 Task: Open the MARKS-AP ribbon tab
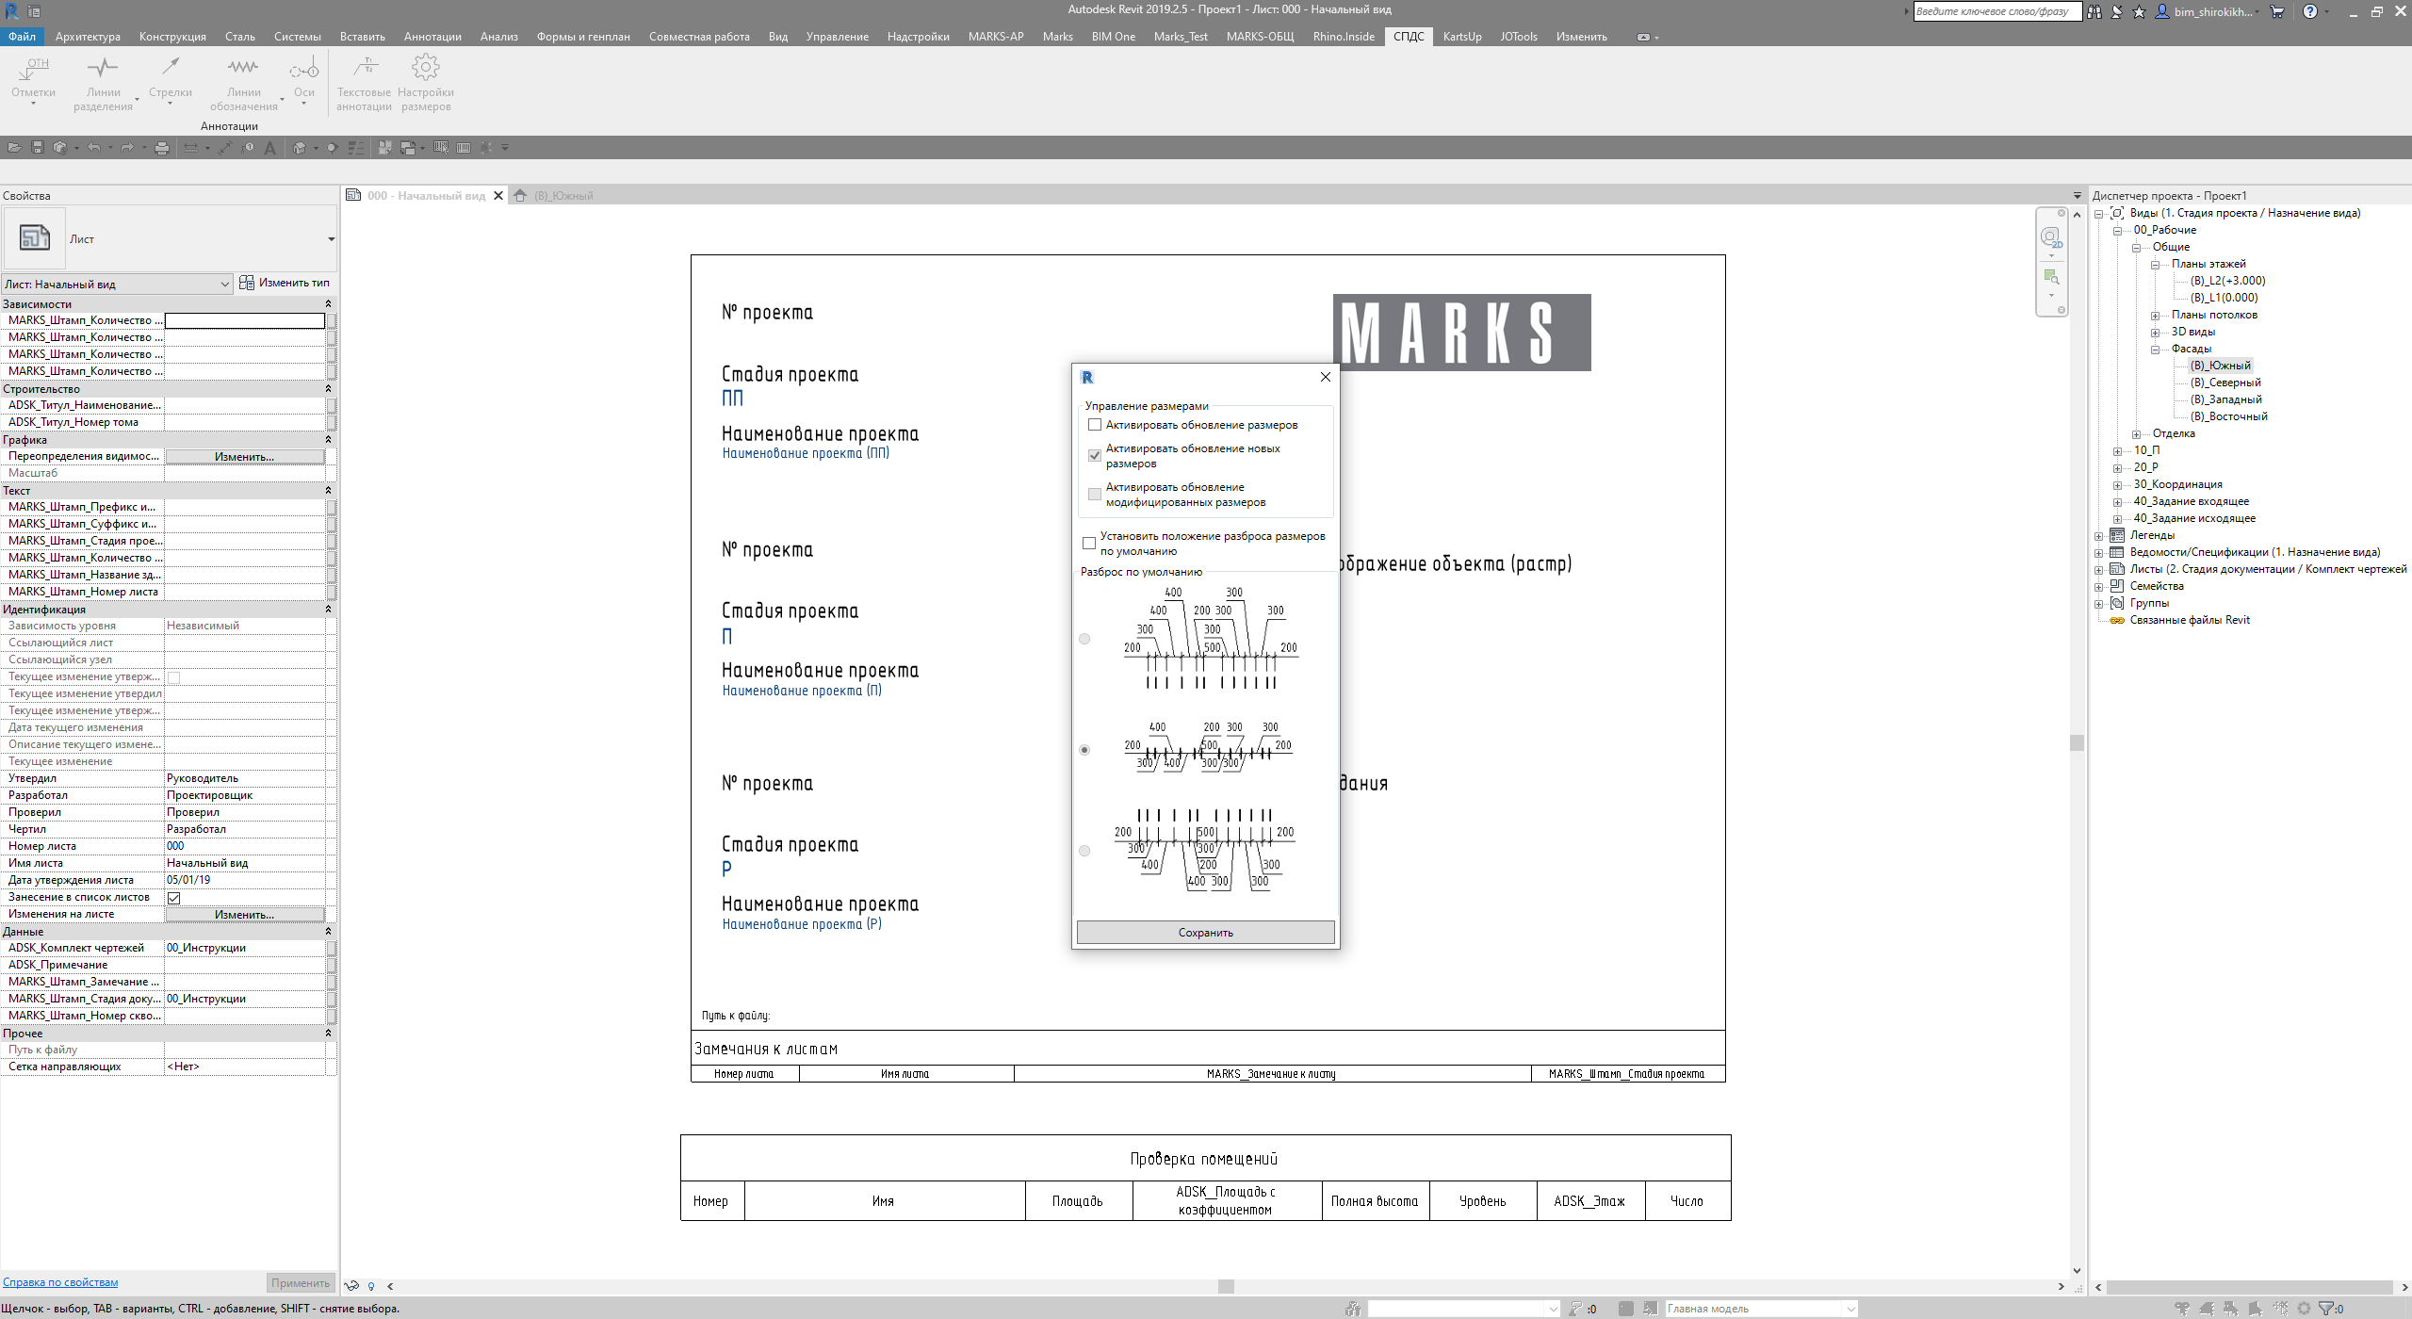pyautogui.click(x=996, y=37)
